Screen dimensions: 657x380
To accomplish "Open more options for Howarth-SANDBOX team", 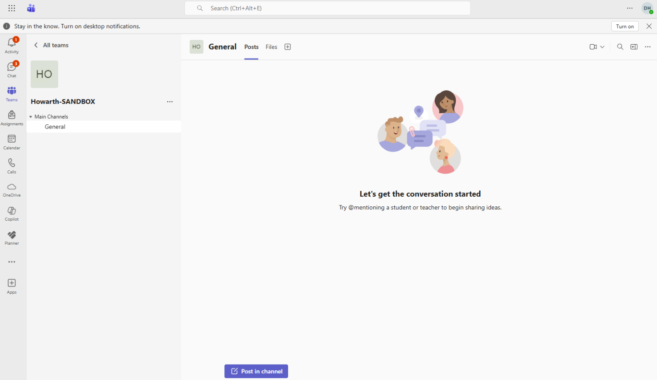I will (x=170, y=102).
